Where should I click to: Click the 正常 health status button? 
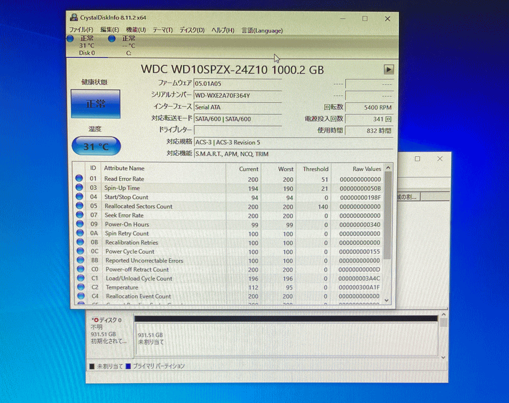pos(95,104)
